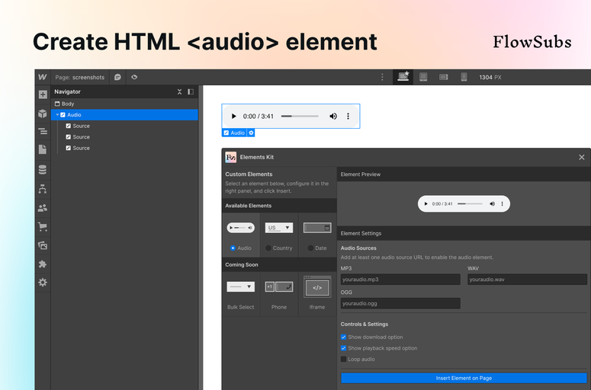Open the Assets images icon
591x390 pixels.
point(43,245)
